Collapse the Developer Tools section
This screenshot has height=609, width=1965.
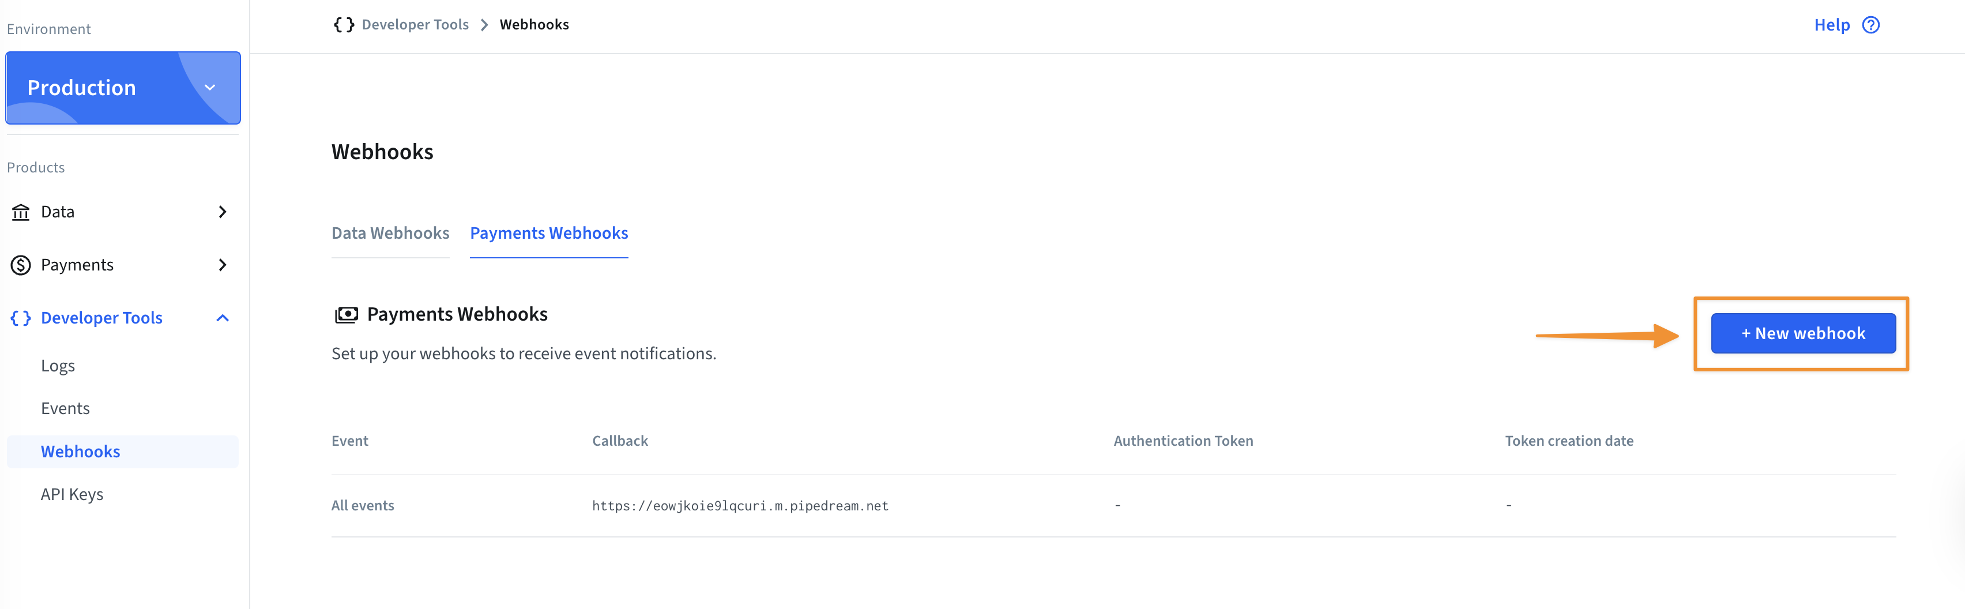click(x=222, y=318)
